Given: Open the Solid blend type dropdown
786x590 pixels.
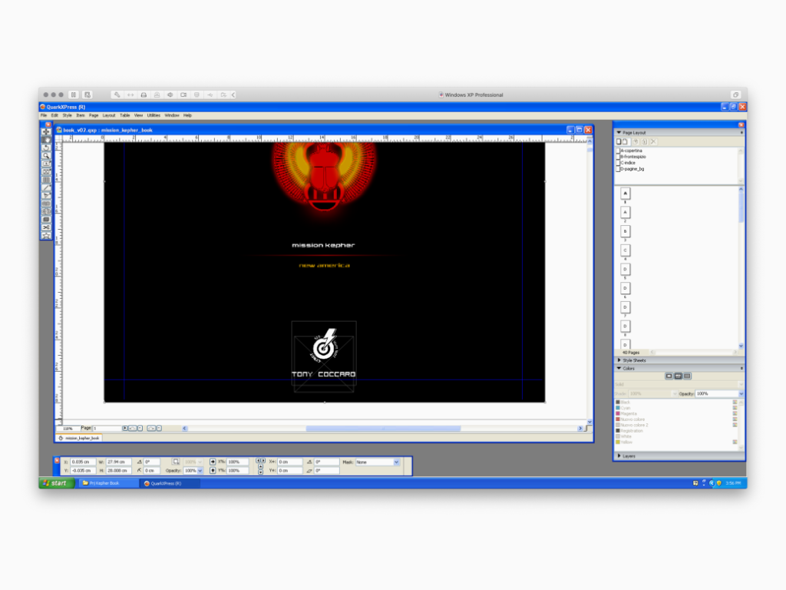Looking at the screenshot, I should click(741, 384).
